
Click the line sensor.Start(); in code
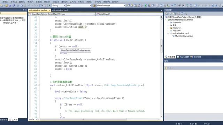64,21
